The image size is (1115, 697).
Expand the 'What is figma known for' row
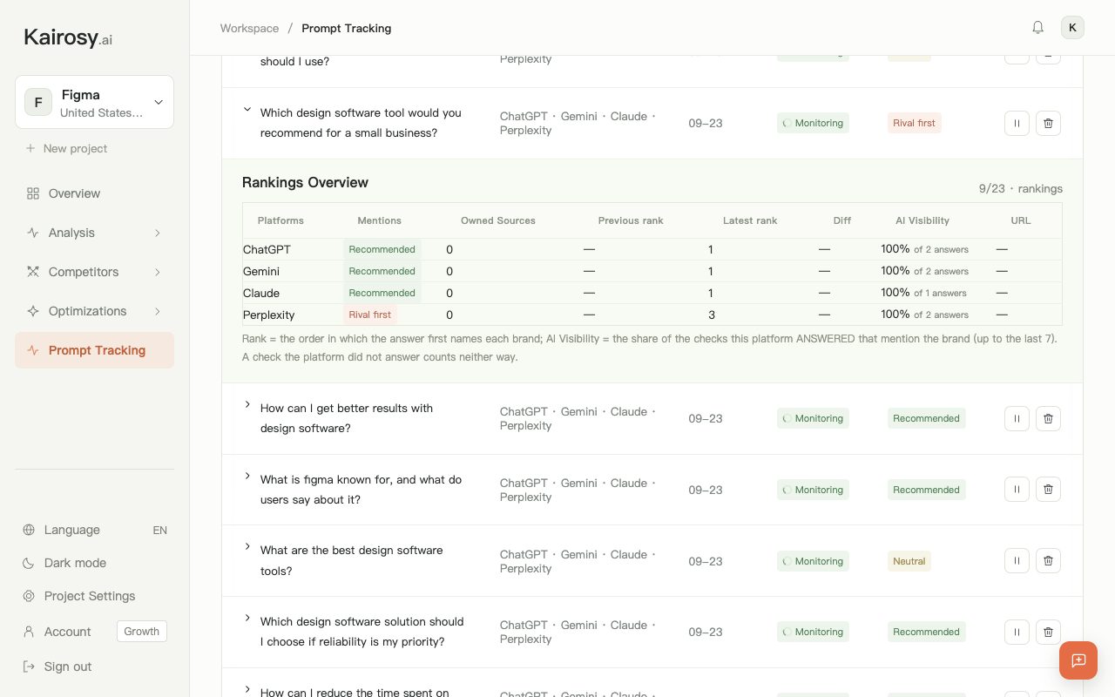point(247,476)
